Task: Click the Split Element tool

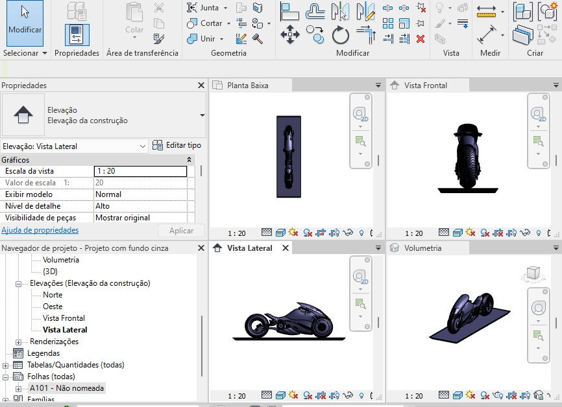Action: click(388, 8)
